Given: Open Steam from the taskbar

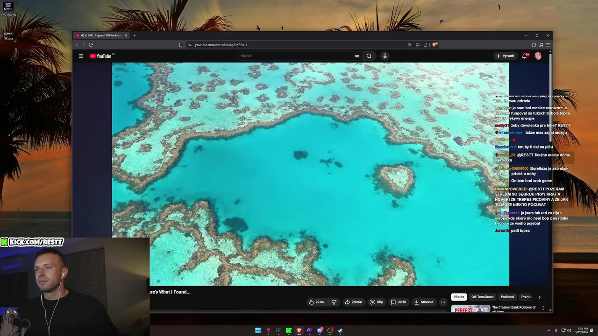Looking at the screenshot, I should point(340,330).
